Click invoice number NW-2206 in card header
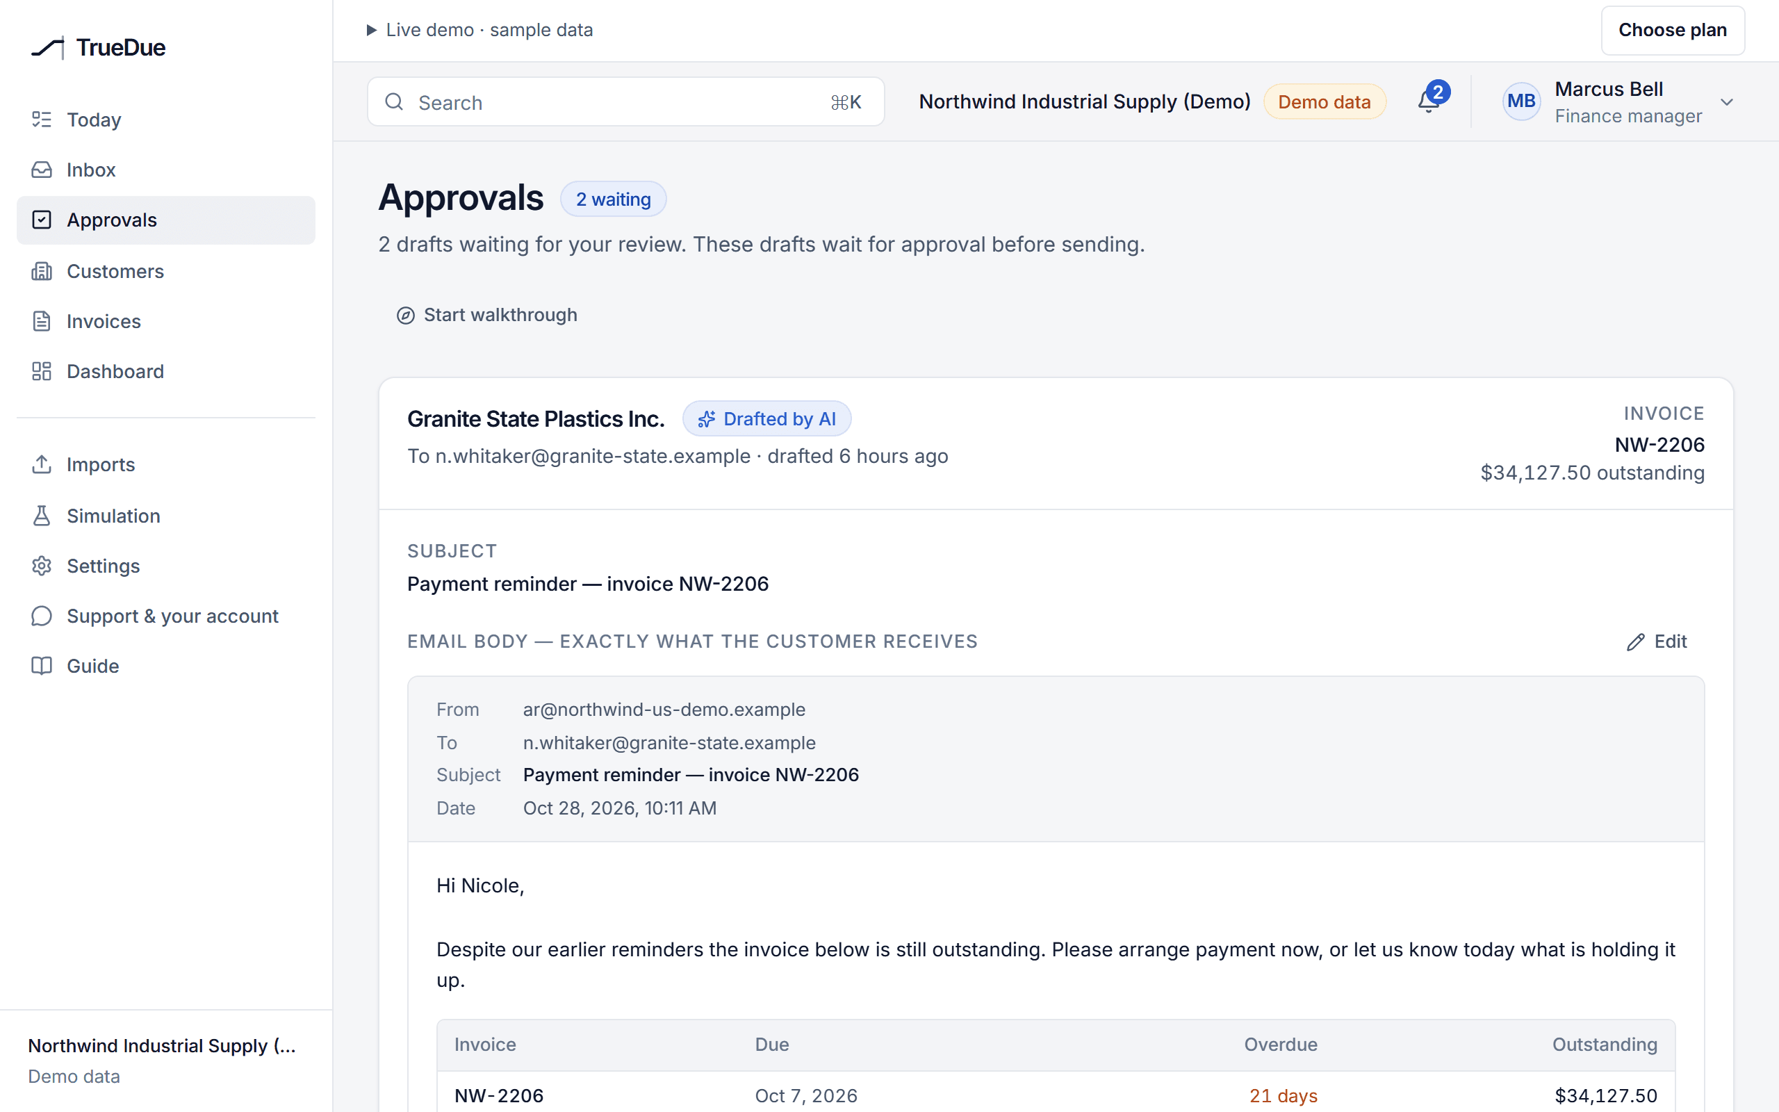Viewport: 1779px width, 1112px height. [x=1659, y=444]
